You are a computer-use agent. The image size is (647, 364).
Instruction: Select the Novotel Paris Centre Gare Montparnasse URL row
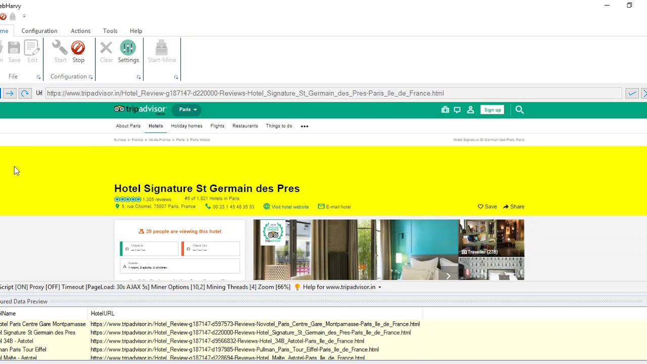(x=255, y=324)
